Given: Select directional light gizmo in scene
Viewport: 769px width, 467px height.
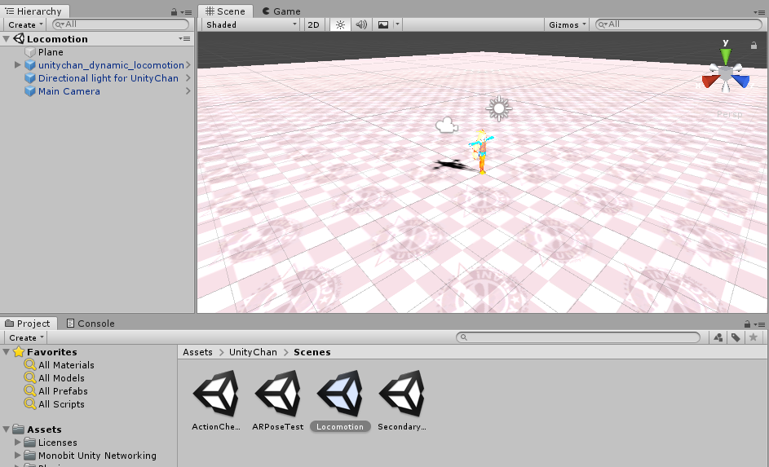Looking at the screenshot, I should tap(499, 108).
